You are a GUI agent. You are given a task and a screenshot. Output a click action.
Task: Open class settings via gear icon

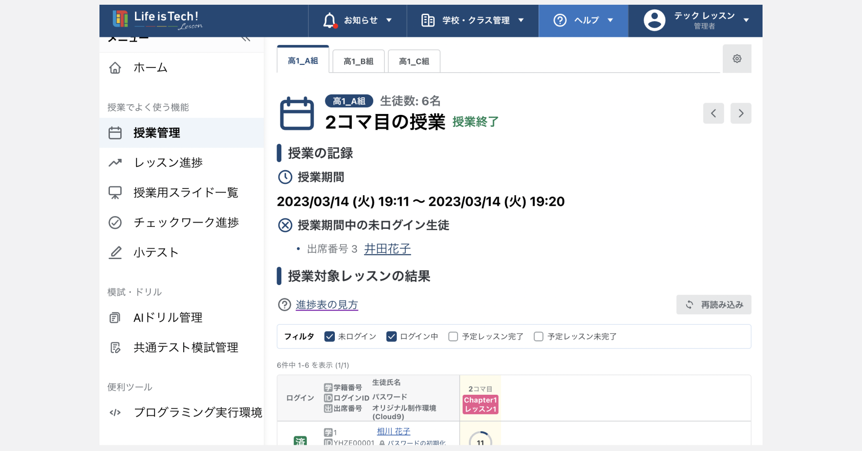pyautogui.click(x=737, y=59)
